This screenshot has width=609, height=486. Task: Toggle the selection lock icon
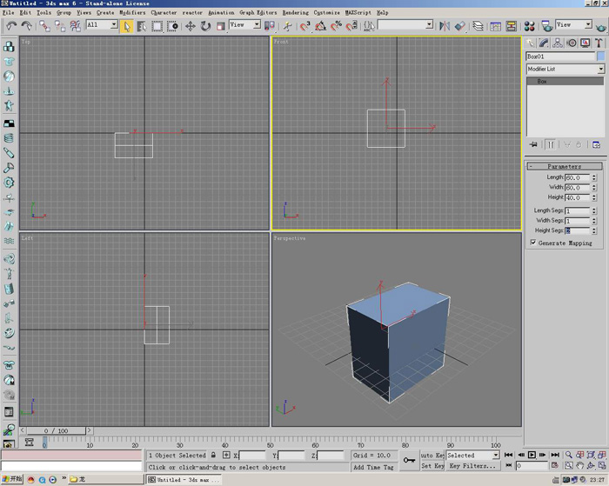[x=213, y=455]
